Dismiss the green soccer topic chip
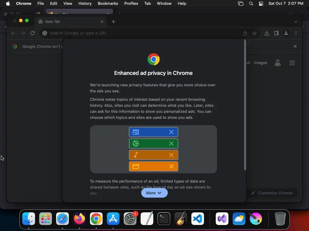The image size is (309, 231). pos(171,143)
